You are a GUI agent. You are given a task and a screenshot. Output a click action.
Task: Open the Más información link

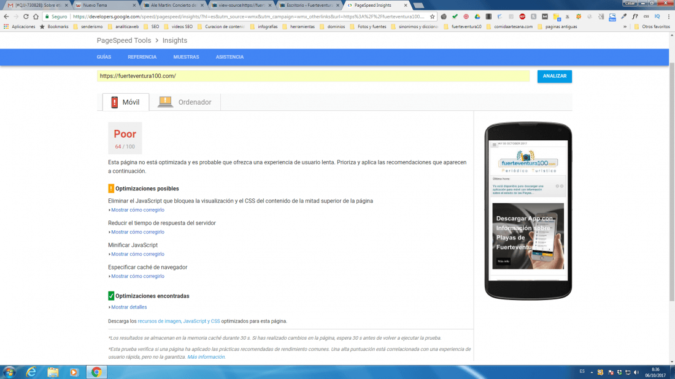click(206, 357)
